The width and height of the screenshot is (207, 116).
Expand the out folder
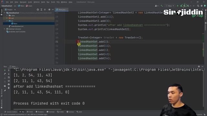click(x=7, y=18)
